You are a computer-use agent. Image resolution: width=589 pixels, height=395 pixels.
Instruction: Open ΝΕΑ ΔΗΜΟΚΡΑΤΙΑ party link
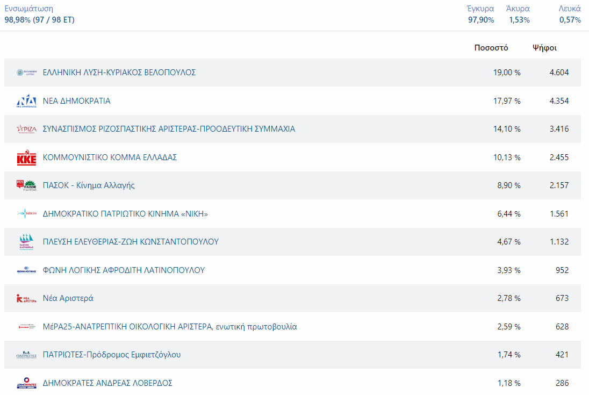coord(77,101)
